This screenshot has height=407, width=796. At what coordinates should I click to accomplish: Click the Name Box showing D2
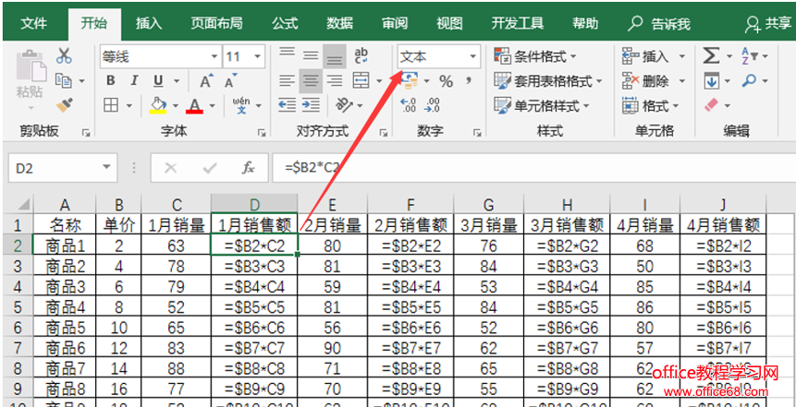coord(63,168)
